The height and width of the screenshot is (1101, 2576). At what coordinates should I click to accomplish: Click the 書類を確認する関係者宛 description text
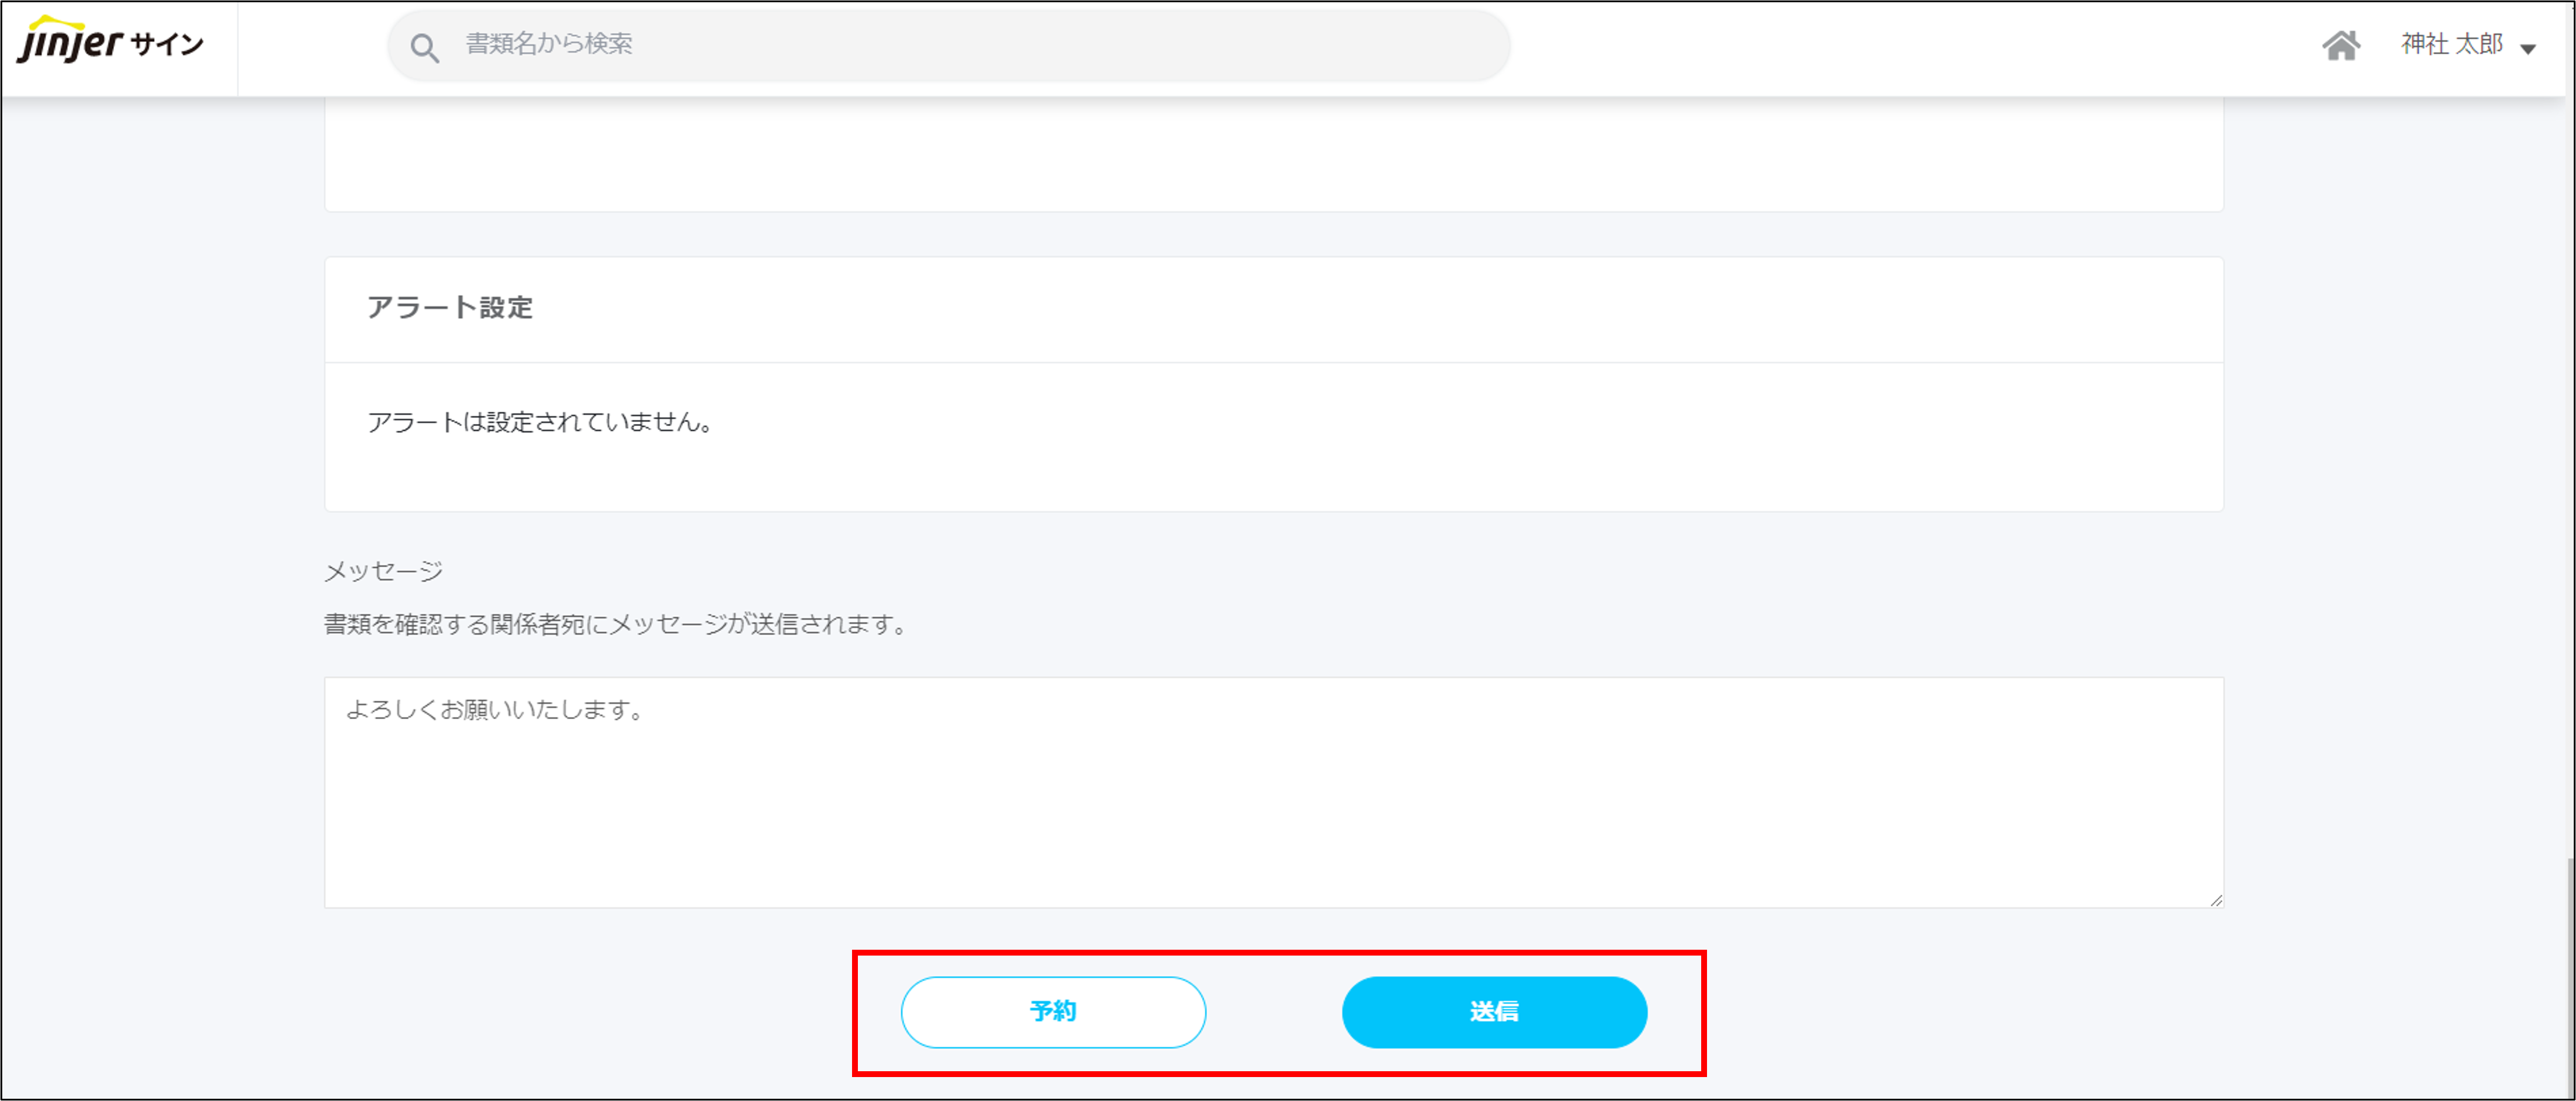click(x=615, y=624)
